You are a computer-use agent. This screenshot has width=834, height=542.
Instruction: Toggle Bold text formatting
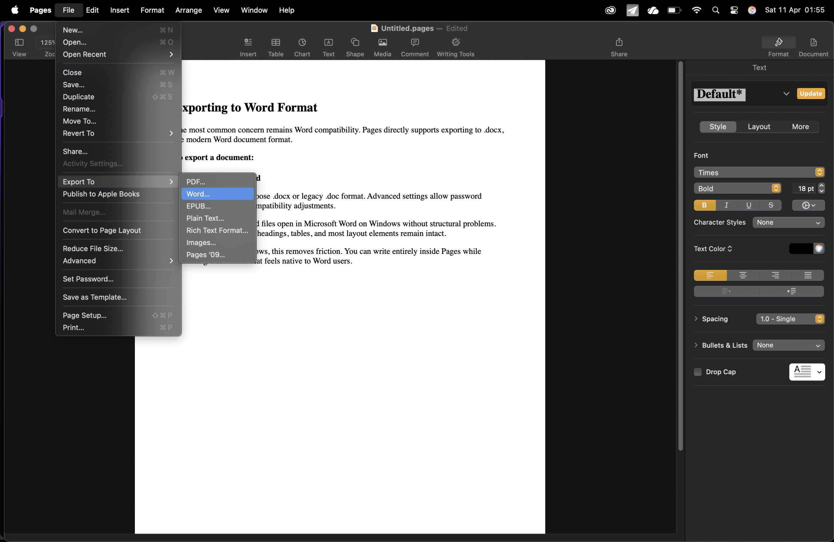point(704,205)
